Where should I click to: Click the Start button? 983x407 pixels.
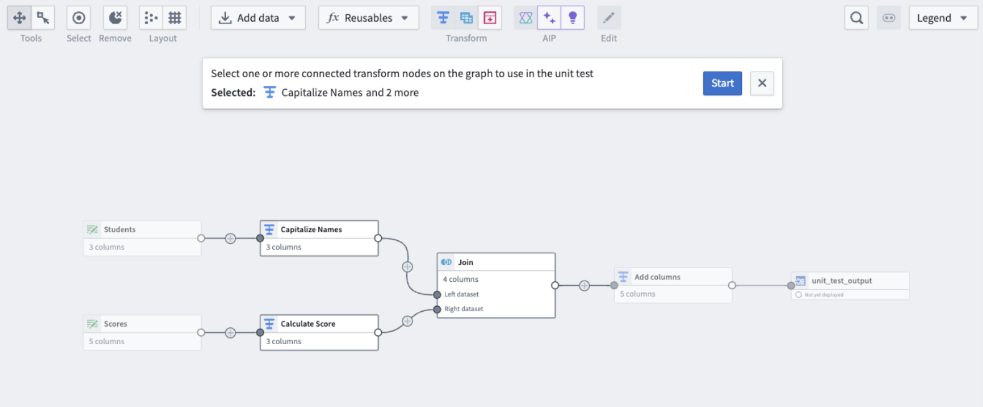[x=723, y=83]
